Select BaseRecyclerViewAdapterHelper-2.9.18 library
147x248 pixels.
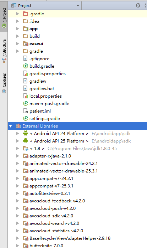point(70,238)
